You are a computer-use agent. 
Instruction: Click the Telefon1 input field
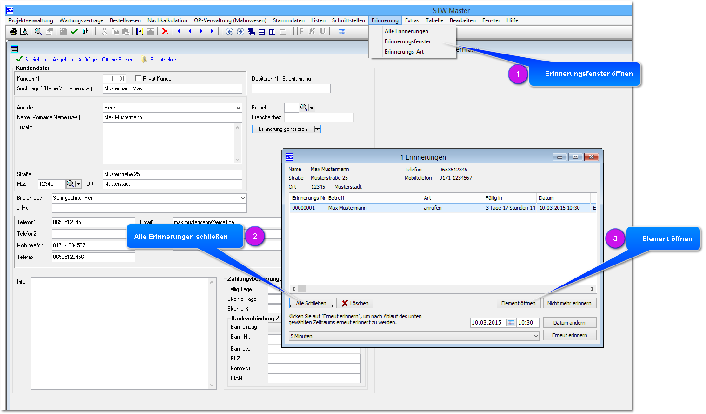tap(93, 222)
